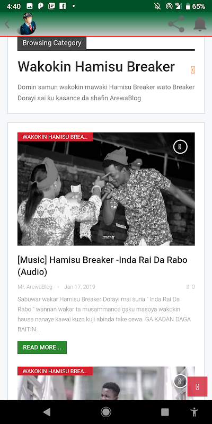Open the businessman avatar app logo

[x=28, y=24]
